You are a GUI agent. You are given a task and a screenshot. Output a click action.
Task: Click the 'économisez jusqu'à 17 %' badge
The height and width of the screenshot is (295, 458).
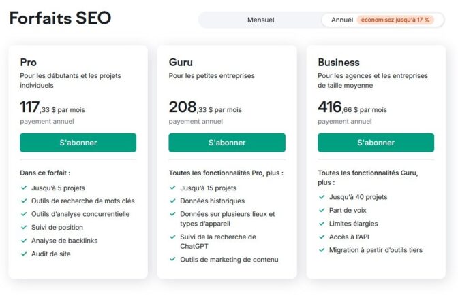pyautogui.click(x=395, y=20)
